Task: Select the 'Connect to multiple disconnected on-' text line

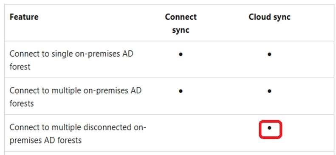Action: pyautogui.click(x=78, y=127)
